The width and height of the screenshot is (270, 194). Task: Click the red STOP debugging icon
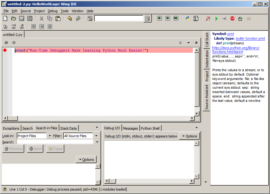click(232, 18)
